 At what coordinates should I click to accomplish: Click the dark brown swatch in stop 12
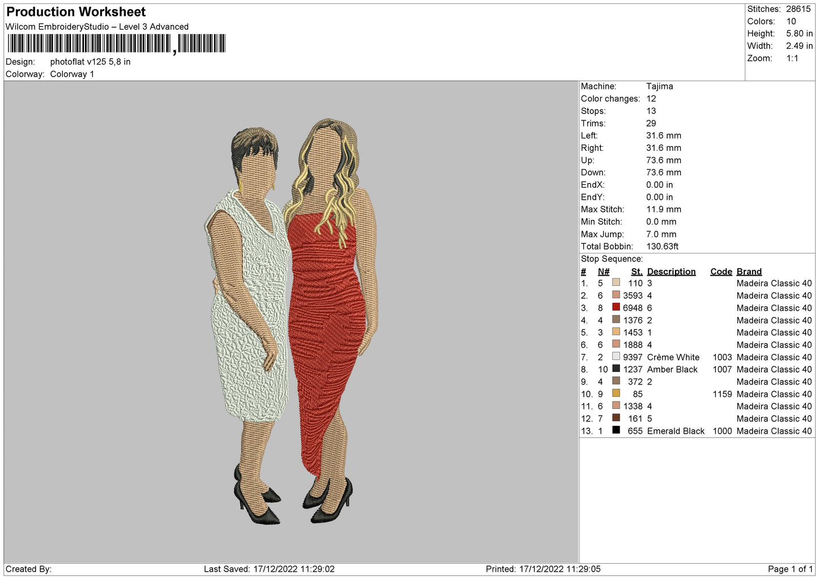coord(616,418)
